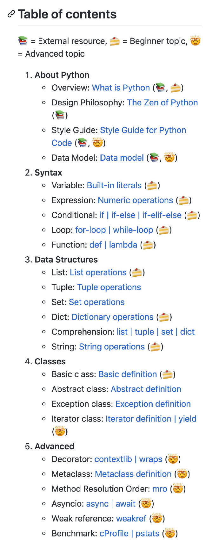Open the while-loop link
The height and width of the screenshot is (547, 219).
(x=133, y=230)
